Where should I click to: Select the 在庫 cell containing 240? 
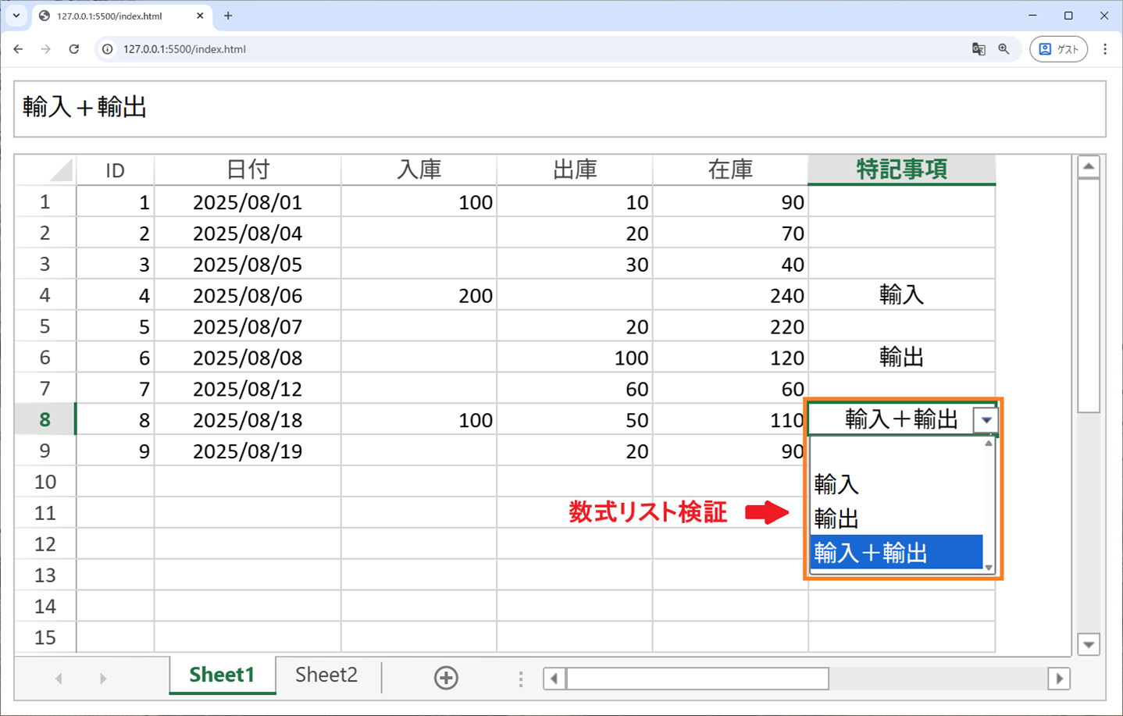(x=730, y=295)
